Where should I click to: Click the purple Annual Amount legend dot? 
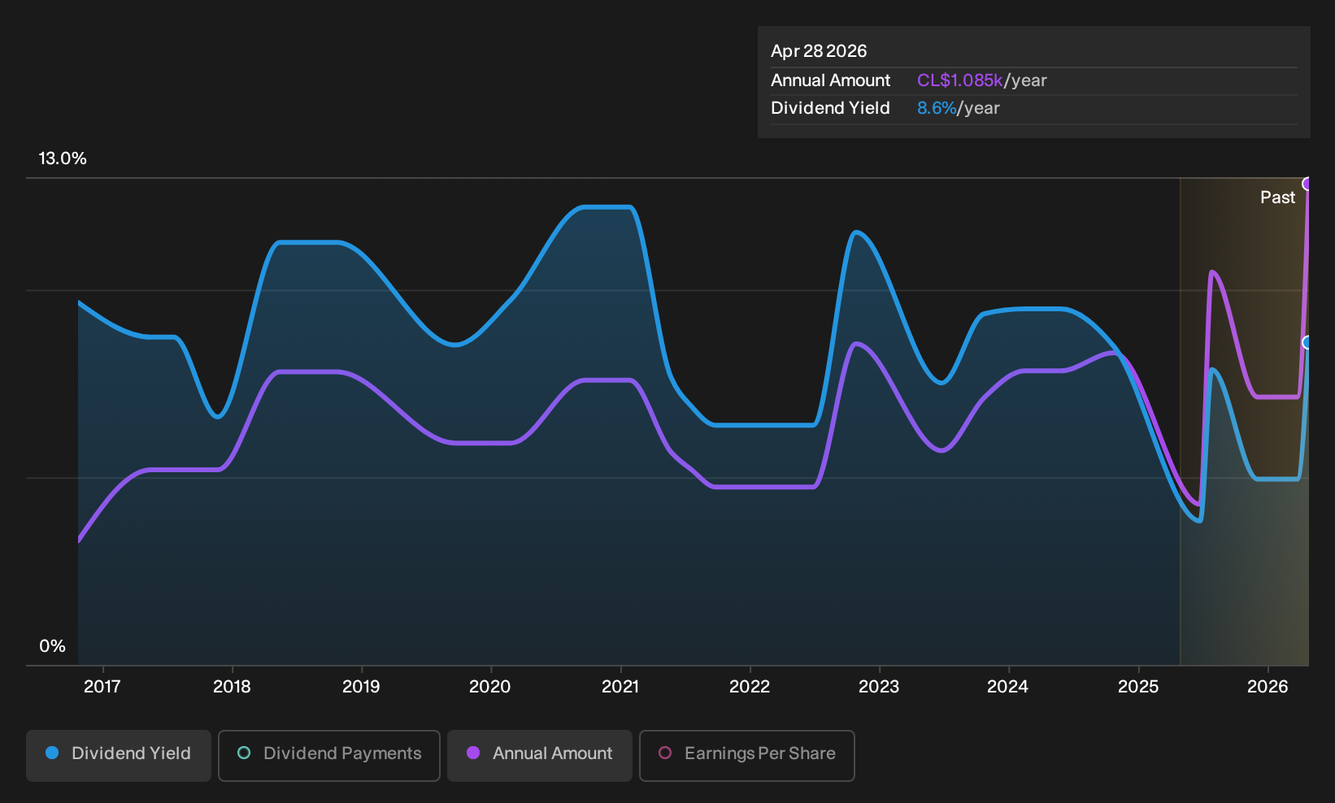coord(473,753)
